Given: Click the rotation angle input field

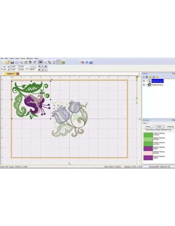Looking at the screenshot, I should pos(33,70).
